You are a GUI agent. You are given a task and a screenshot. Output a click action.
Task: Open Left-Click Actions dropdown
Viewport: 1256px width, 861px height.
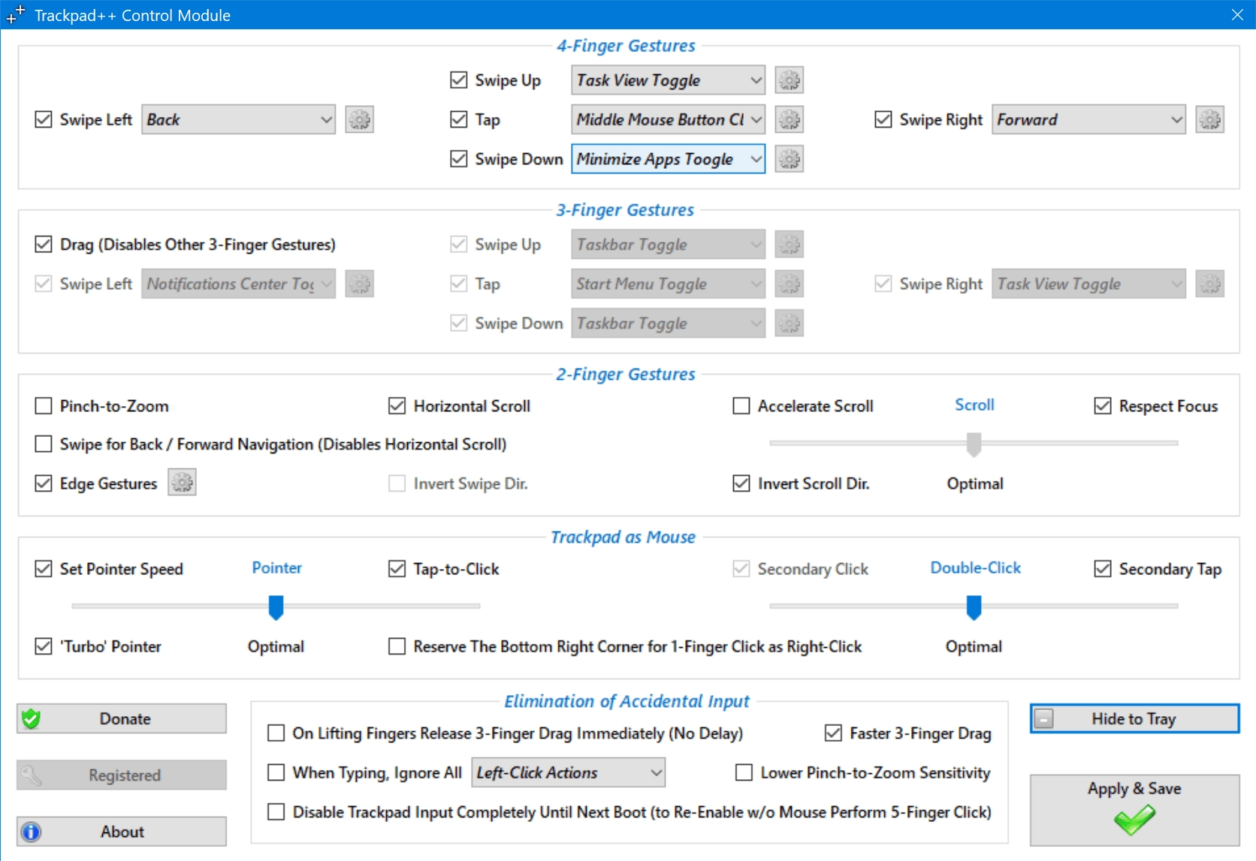pos(569,772)
